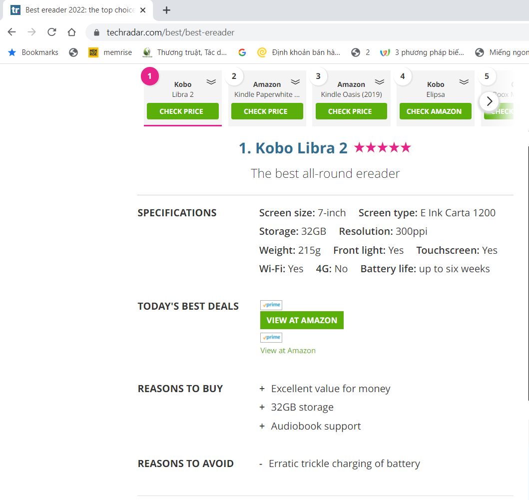Click 'Screen type: E Ink Carta 1200'
Image resolution: width=529 pixels, height=500 pixels.
click(x=427, y=213)
